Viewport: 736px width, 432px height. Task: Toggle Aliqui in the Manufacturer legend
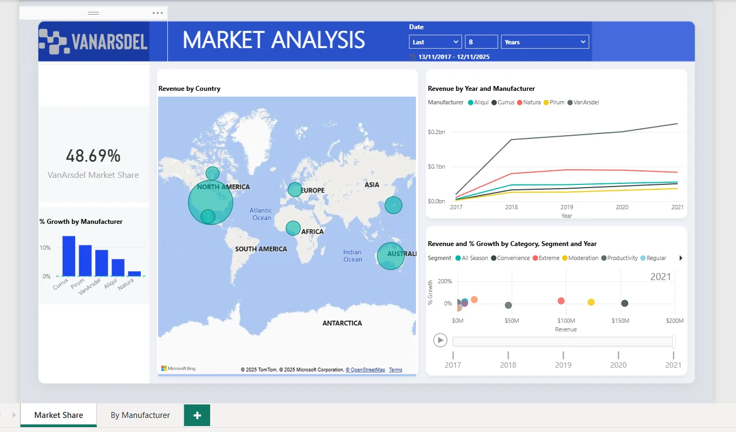click(x=478, y=102)
